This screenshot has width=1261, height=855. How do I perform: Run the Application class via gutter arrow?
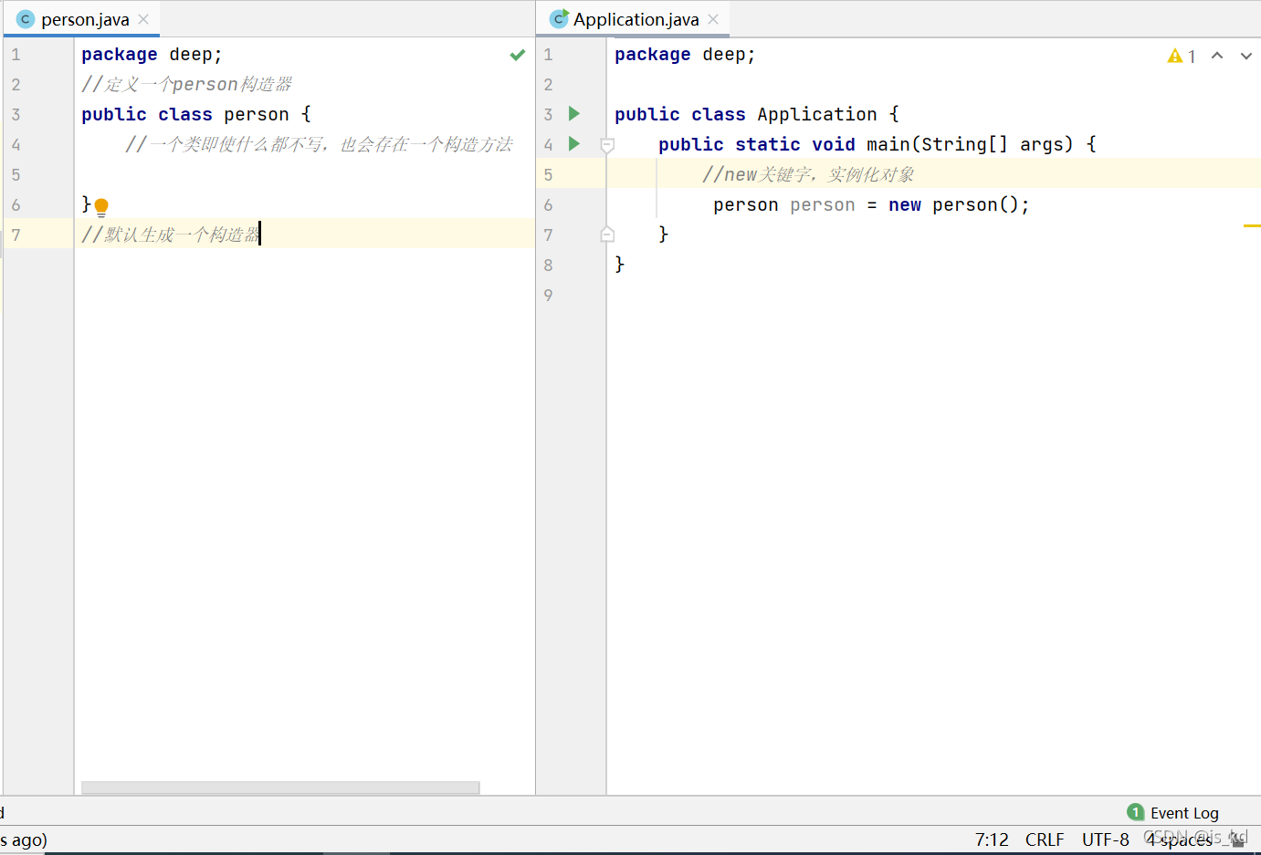tap(574, 114)
